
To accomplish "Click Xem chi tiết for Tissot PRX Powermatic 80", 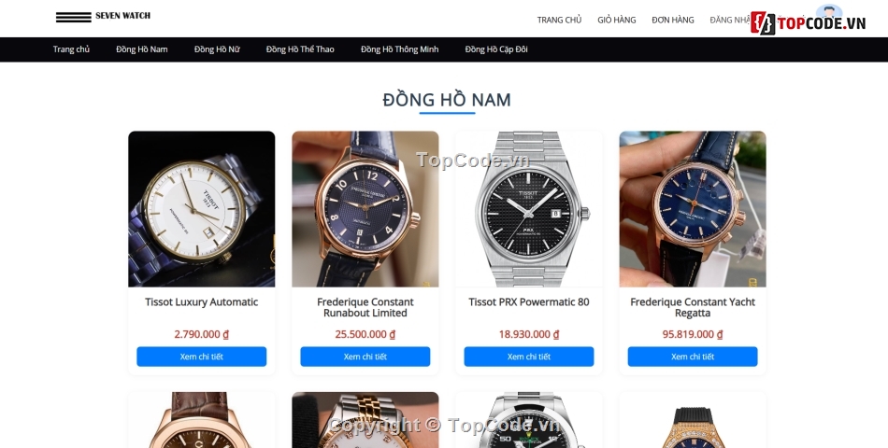I will pos(529,357).
